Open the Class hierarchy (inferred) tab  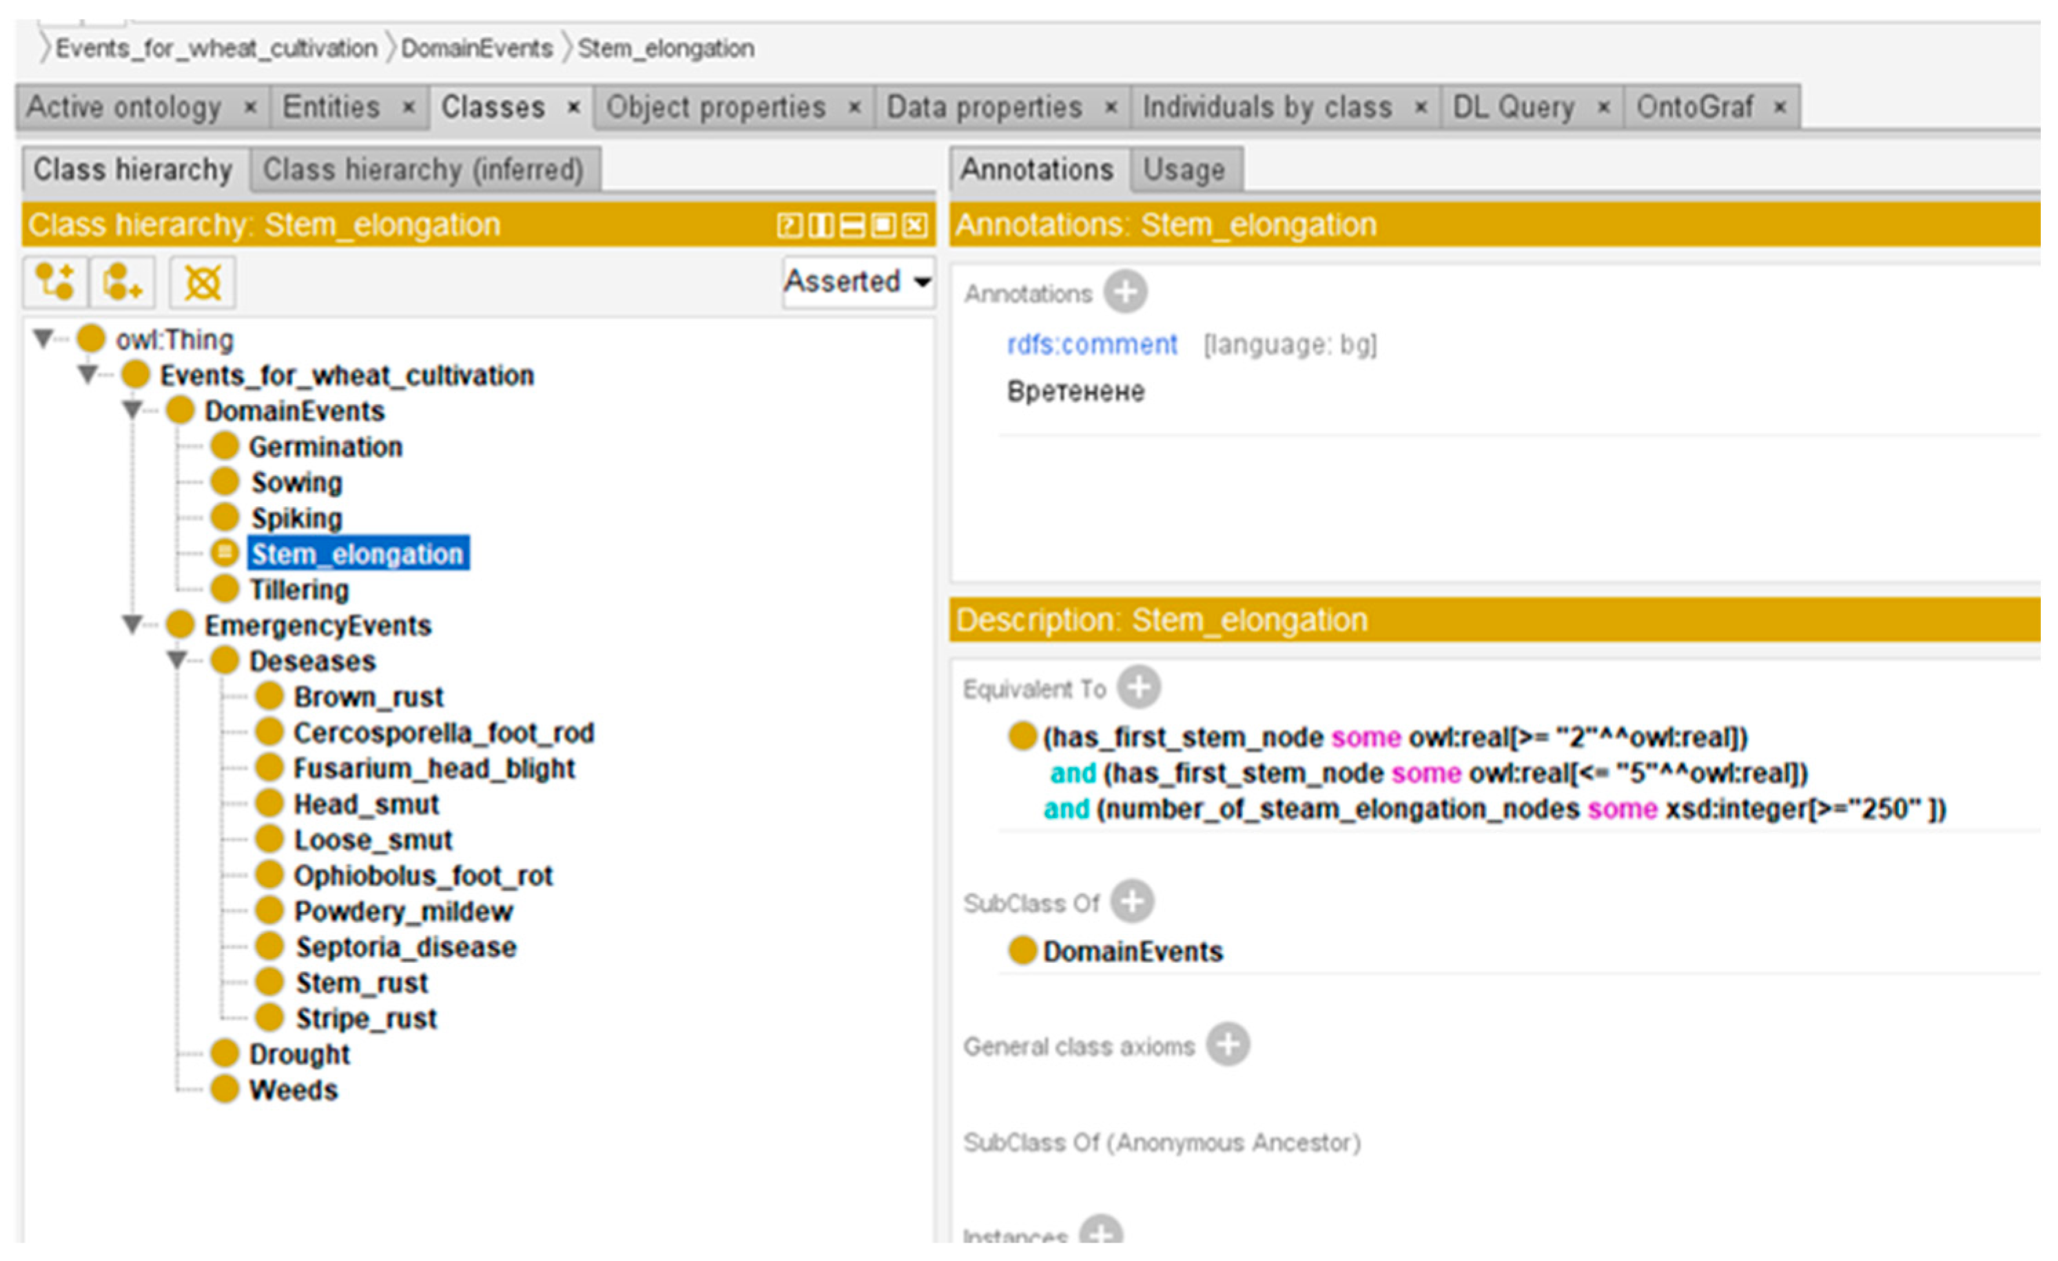point(422,169)
